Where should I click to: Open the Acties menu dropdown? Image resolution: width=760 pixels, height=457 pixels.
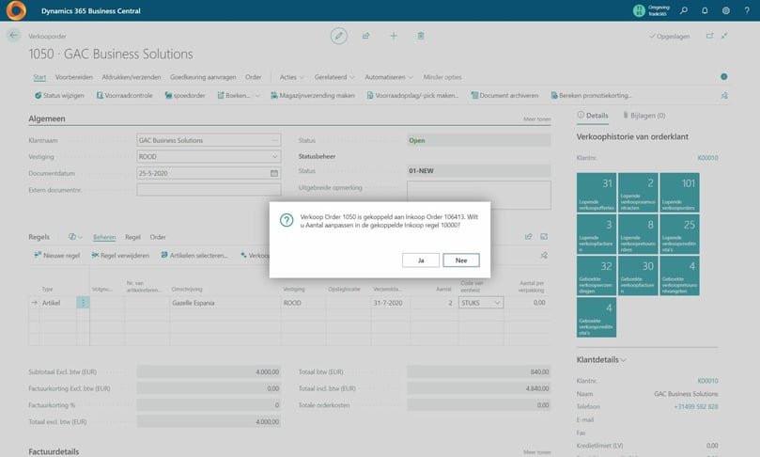click(x=292, y=77)
